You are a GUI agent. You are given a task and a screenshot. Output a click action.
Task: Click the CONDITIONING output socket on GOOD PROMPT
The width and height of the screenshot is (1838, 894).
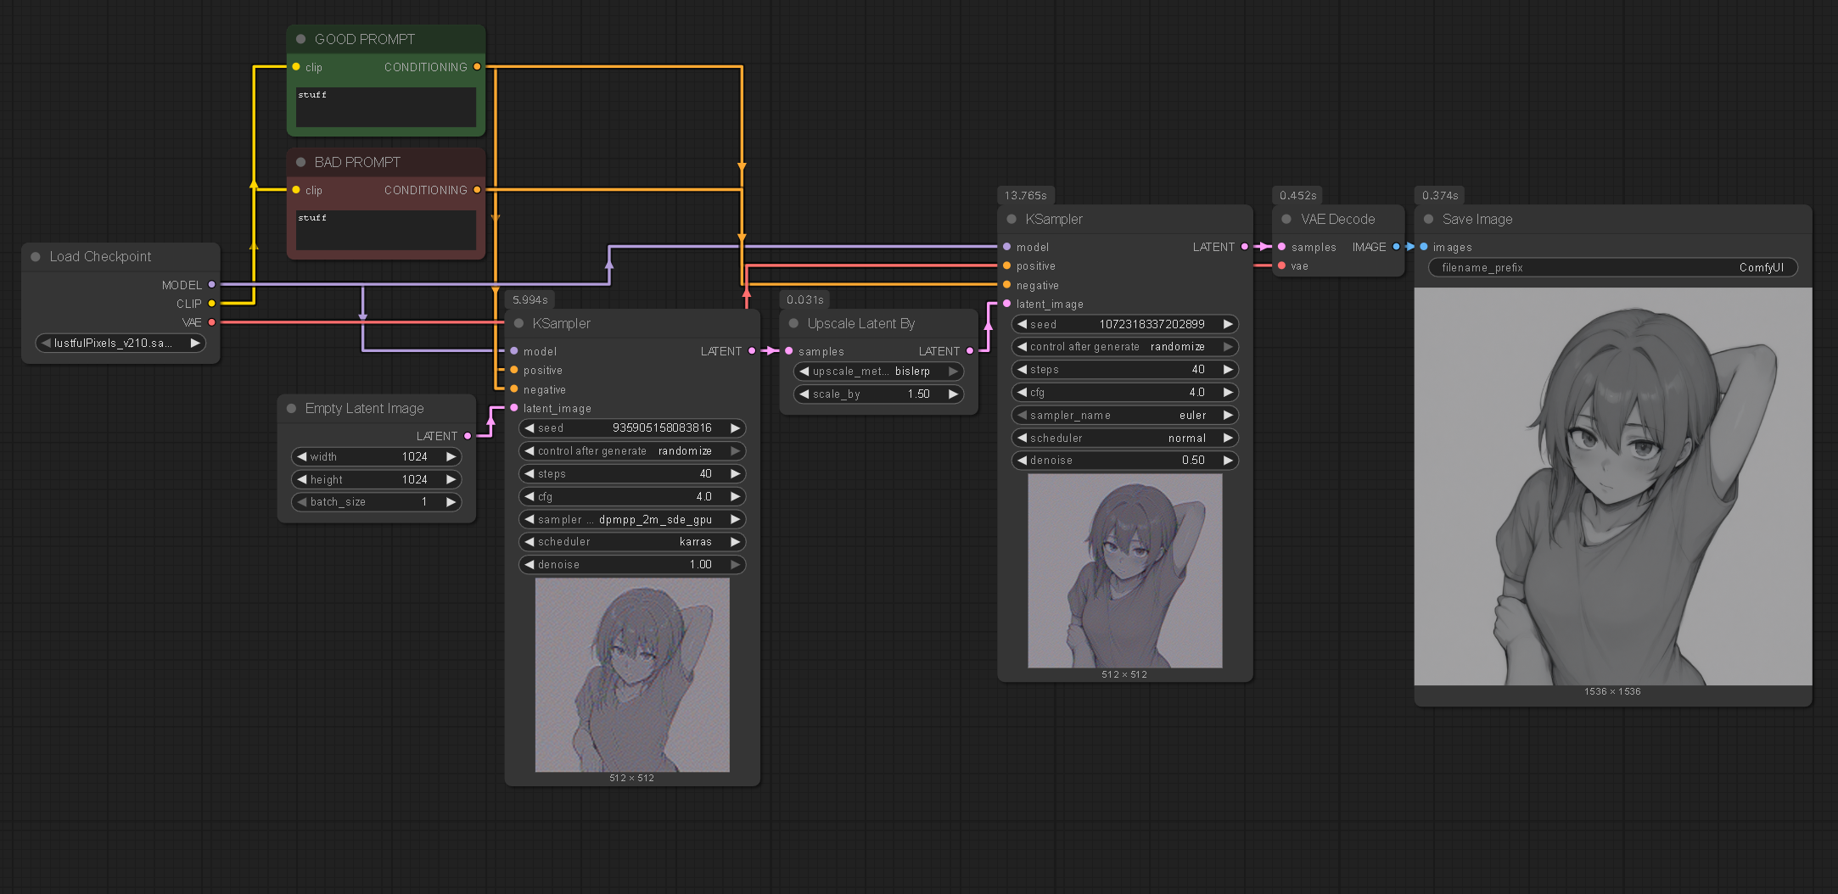(477, 67)
